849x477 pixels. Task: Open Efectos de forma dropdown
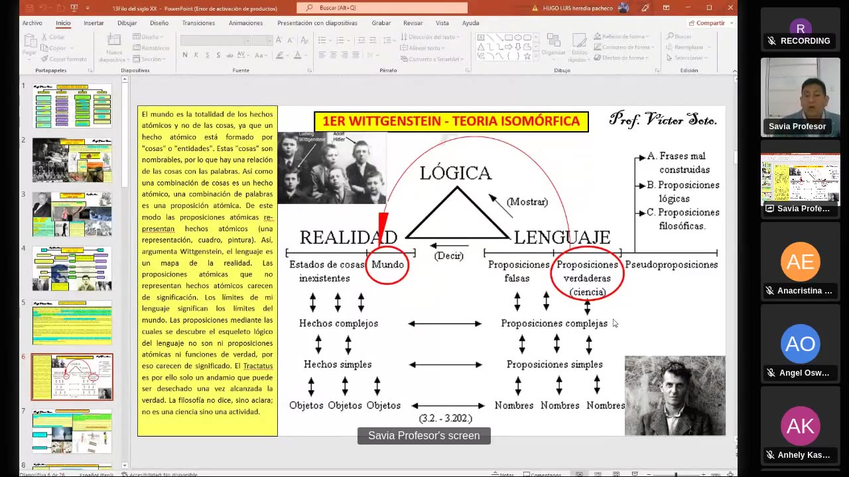[x=621, y=58]
